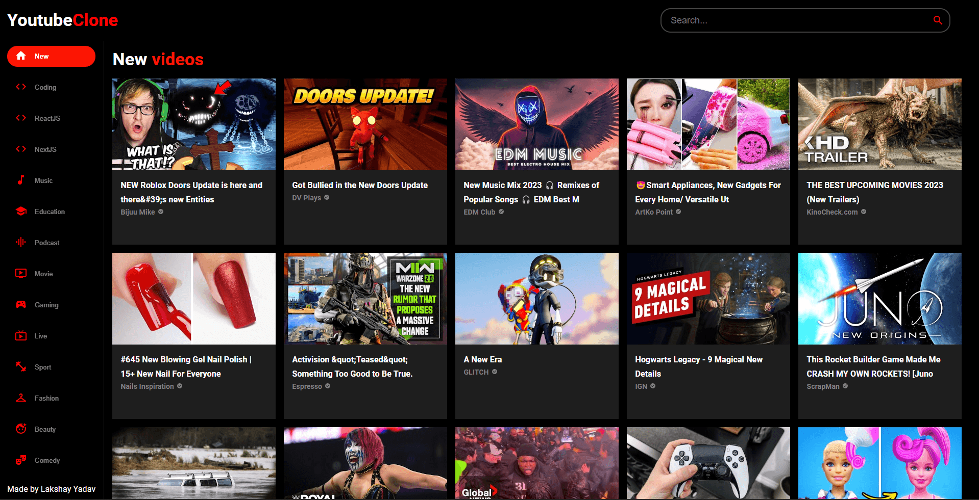This screenshot has width=979, height=500.
Task: Go to the Education category label
Action: (50, 212)
